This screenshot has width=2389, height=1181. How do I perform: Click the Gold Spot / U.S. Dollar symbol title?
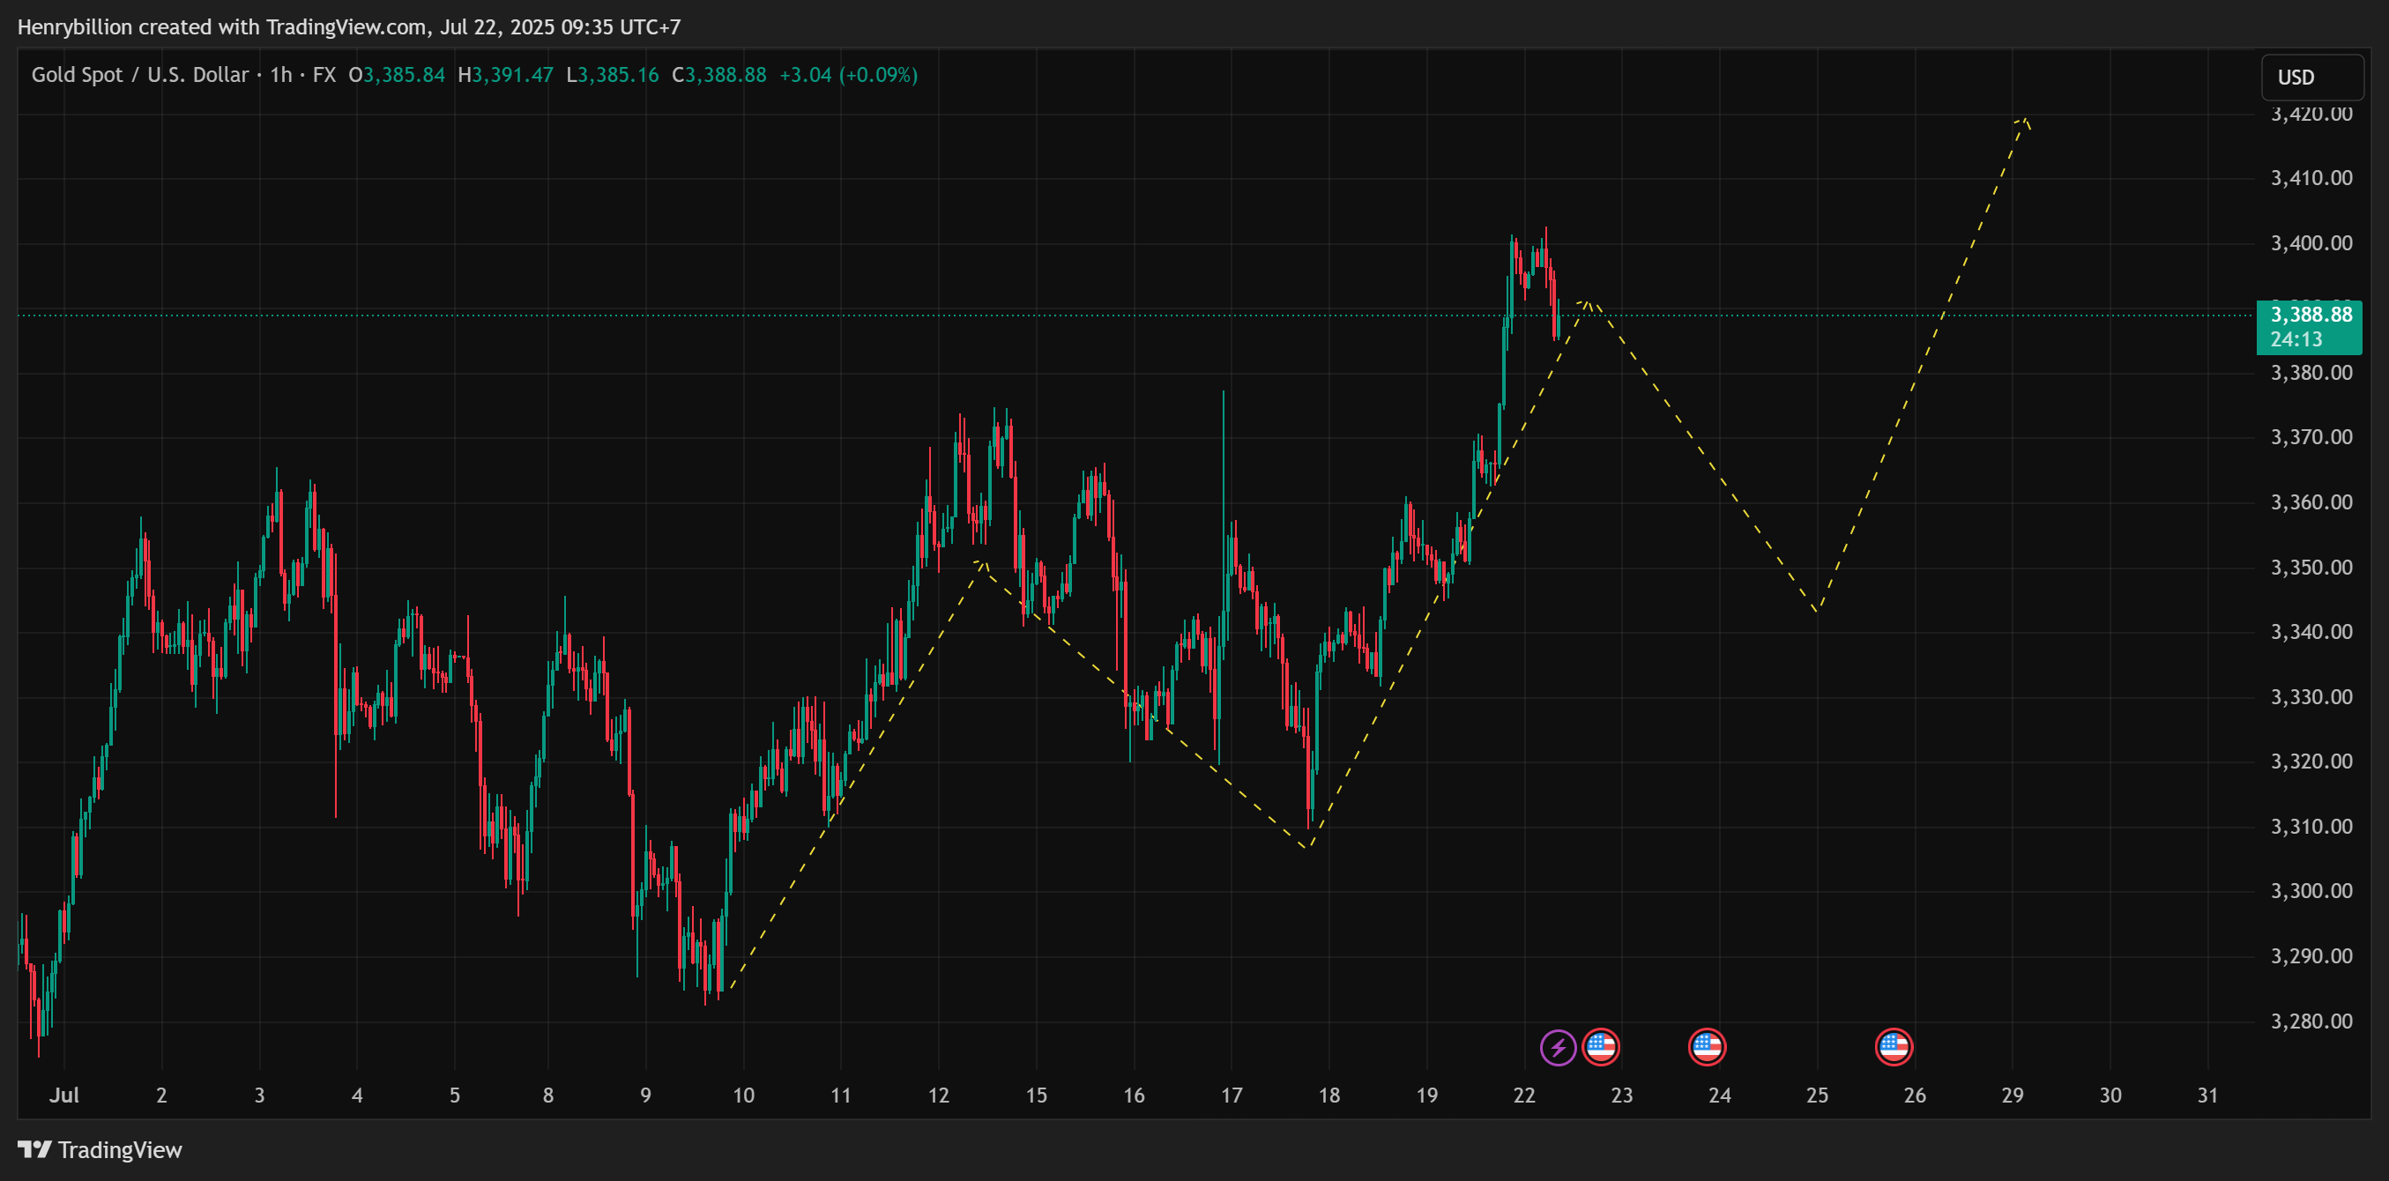point(140,75)
